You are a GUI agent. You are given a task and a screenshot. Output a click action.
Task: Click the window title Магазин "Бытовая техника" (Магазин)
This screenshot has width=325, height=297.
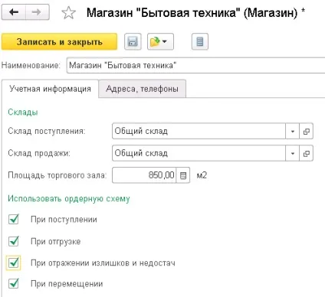pos(192,12)
